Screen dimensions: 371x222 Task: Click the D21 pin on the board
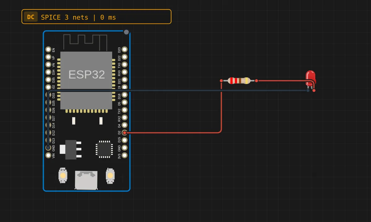[x=125, y=80]
